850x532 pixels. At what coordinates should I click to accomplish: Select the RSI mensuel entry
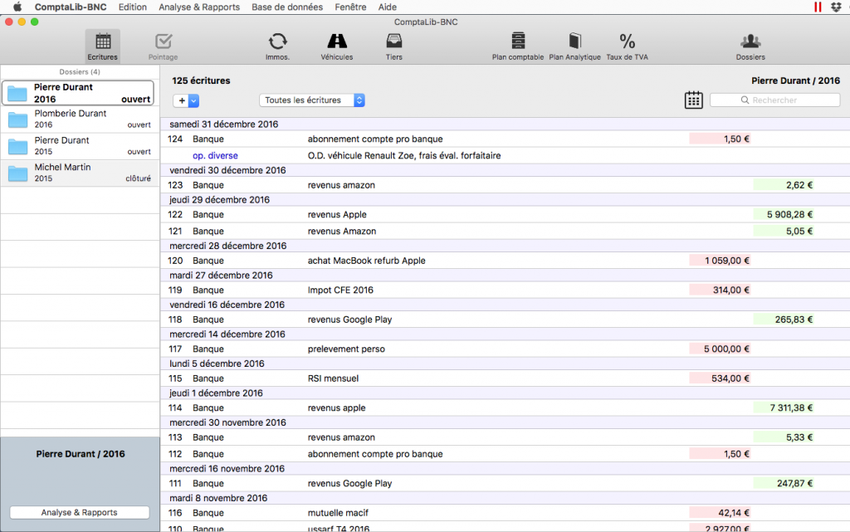click(x=506, y=378)
